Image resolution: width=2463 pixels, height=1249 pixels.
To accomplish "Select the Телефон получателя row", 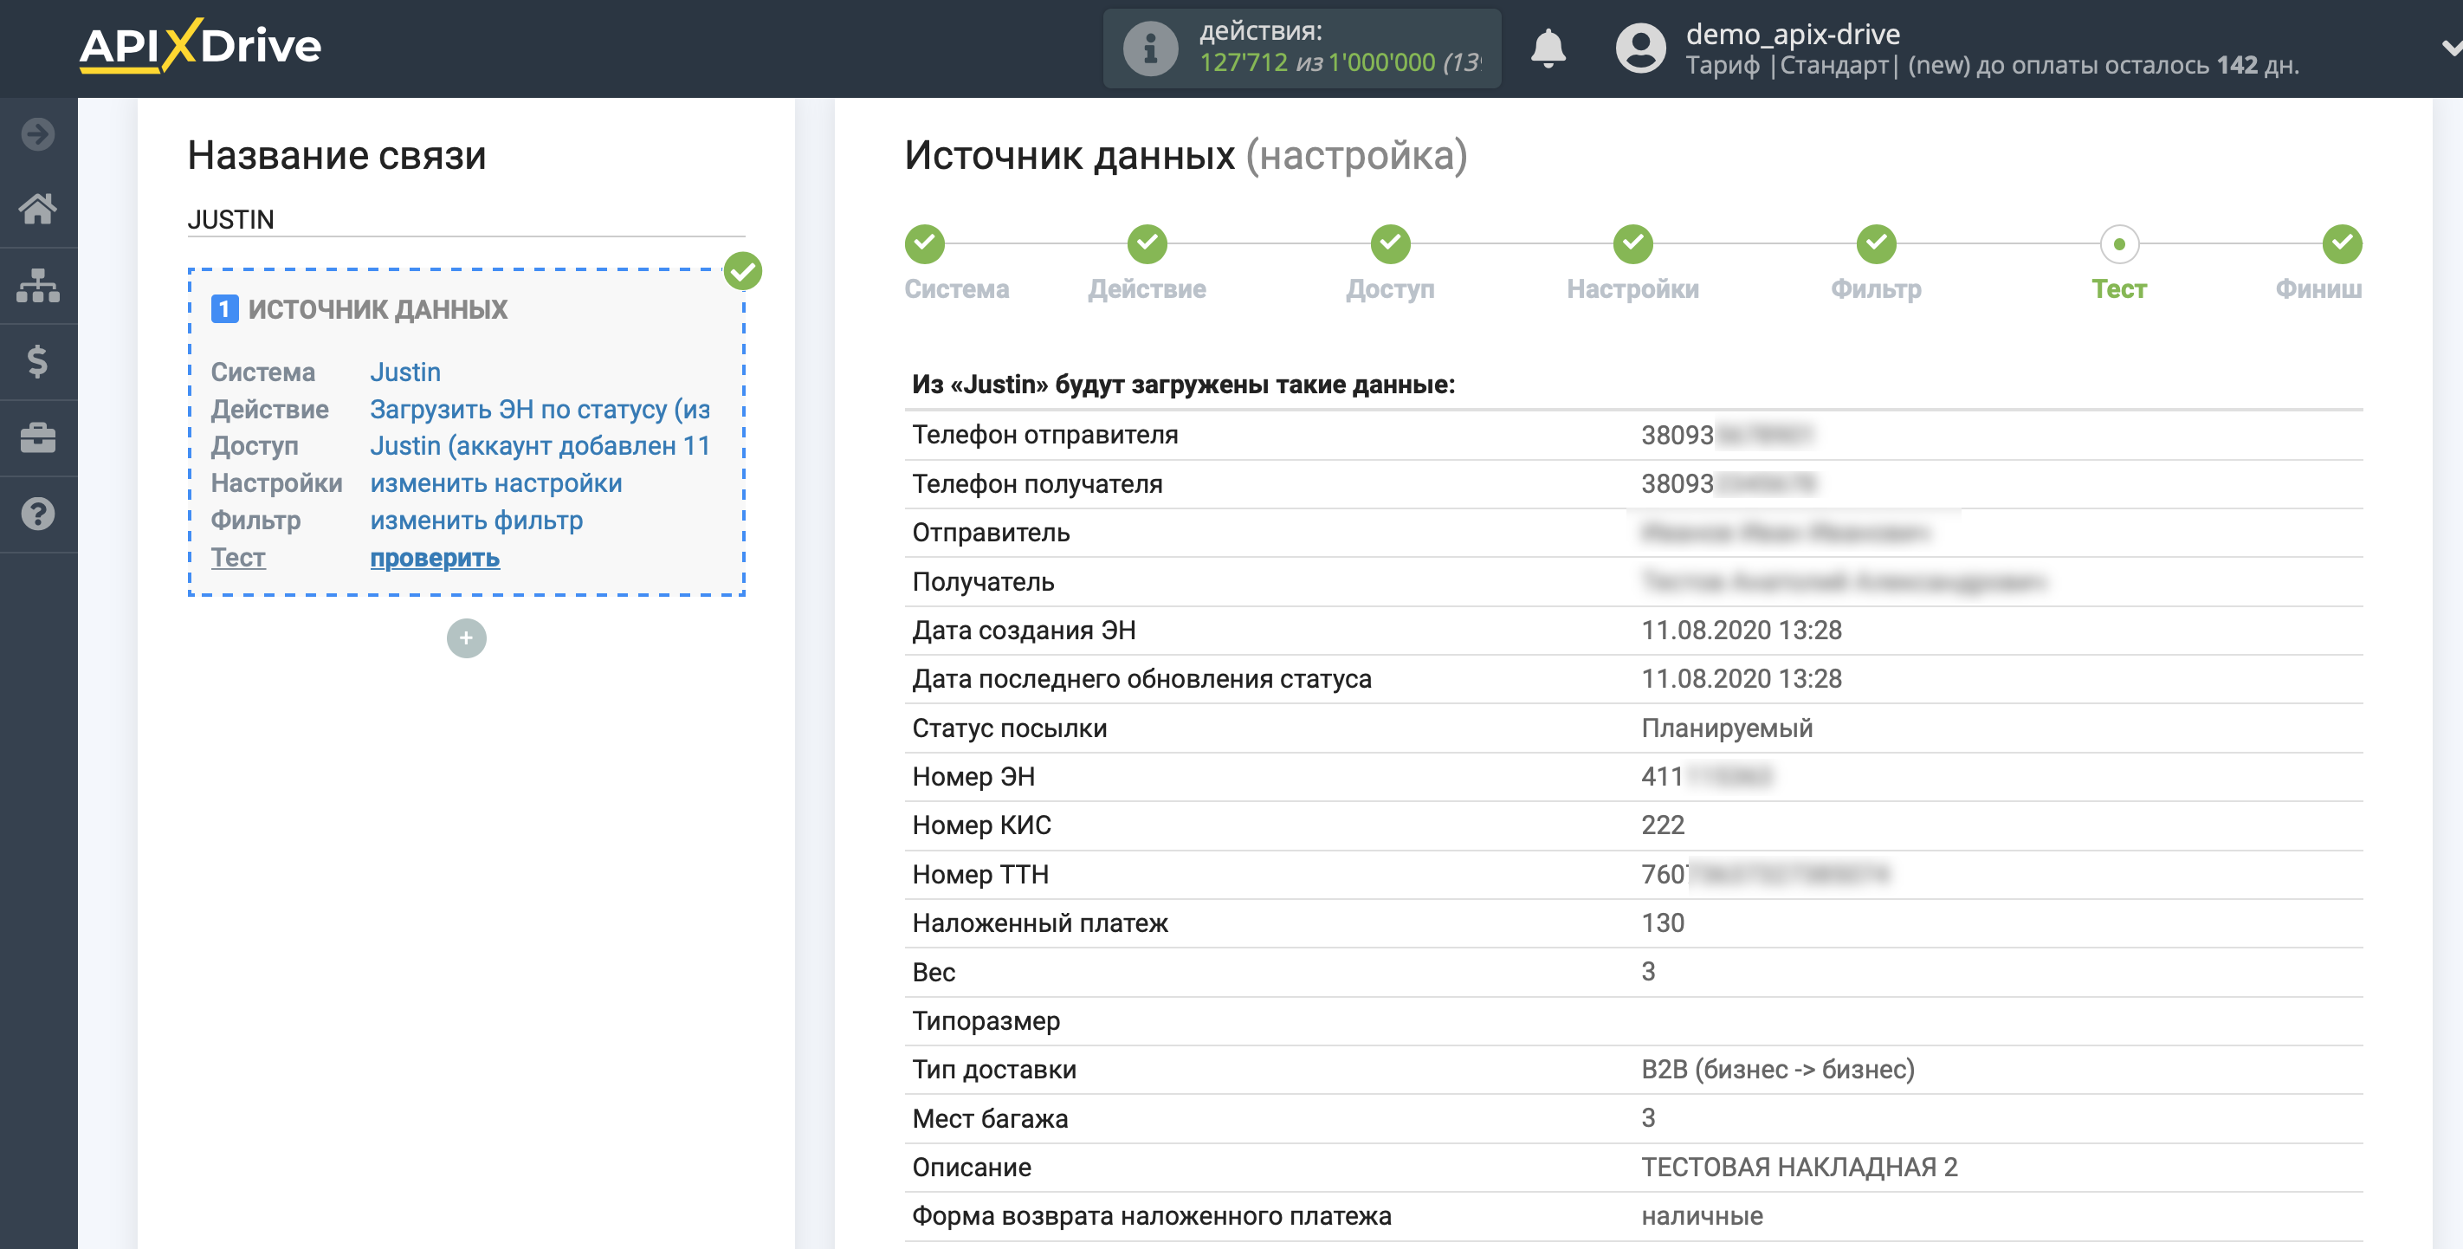I will click(x=1634, y=484).
